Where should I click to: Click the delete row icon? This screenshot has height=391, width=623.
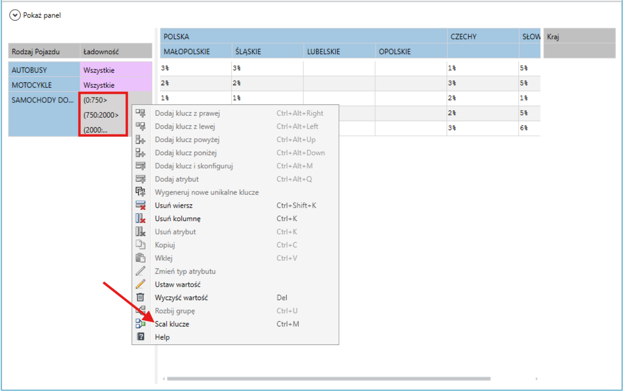(x=140, y=205)
